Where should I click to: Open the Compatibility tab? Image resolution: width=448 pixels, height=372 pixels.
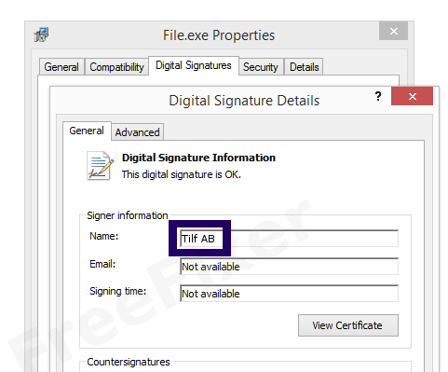(x=116, y=67)
